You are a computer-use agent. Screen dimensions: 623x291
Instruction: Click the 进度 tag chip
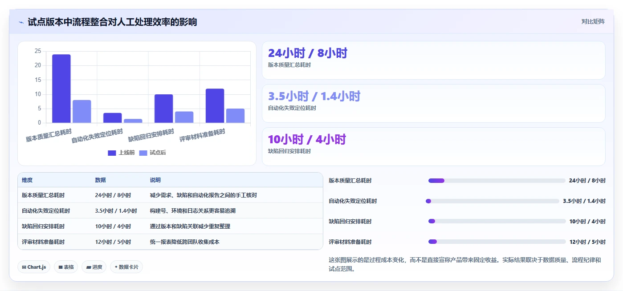pos(94,267)
